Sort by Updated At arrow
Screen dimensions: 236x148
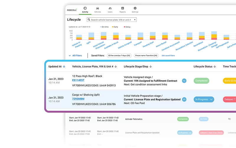pos(64,66)
